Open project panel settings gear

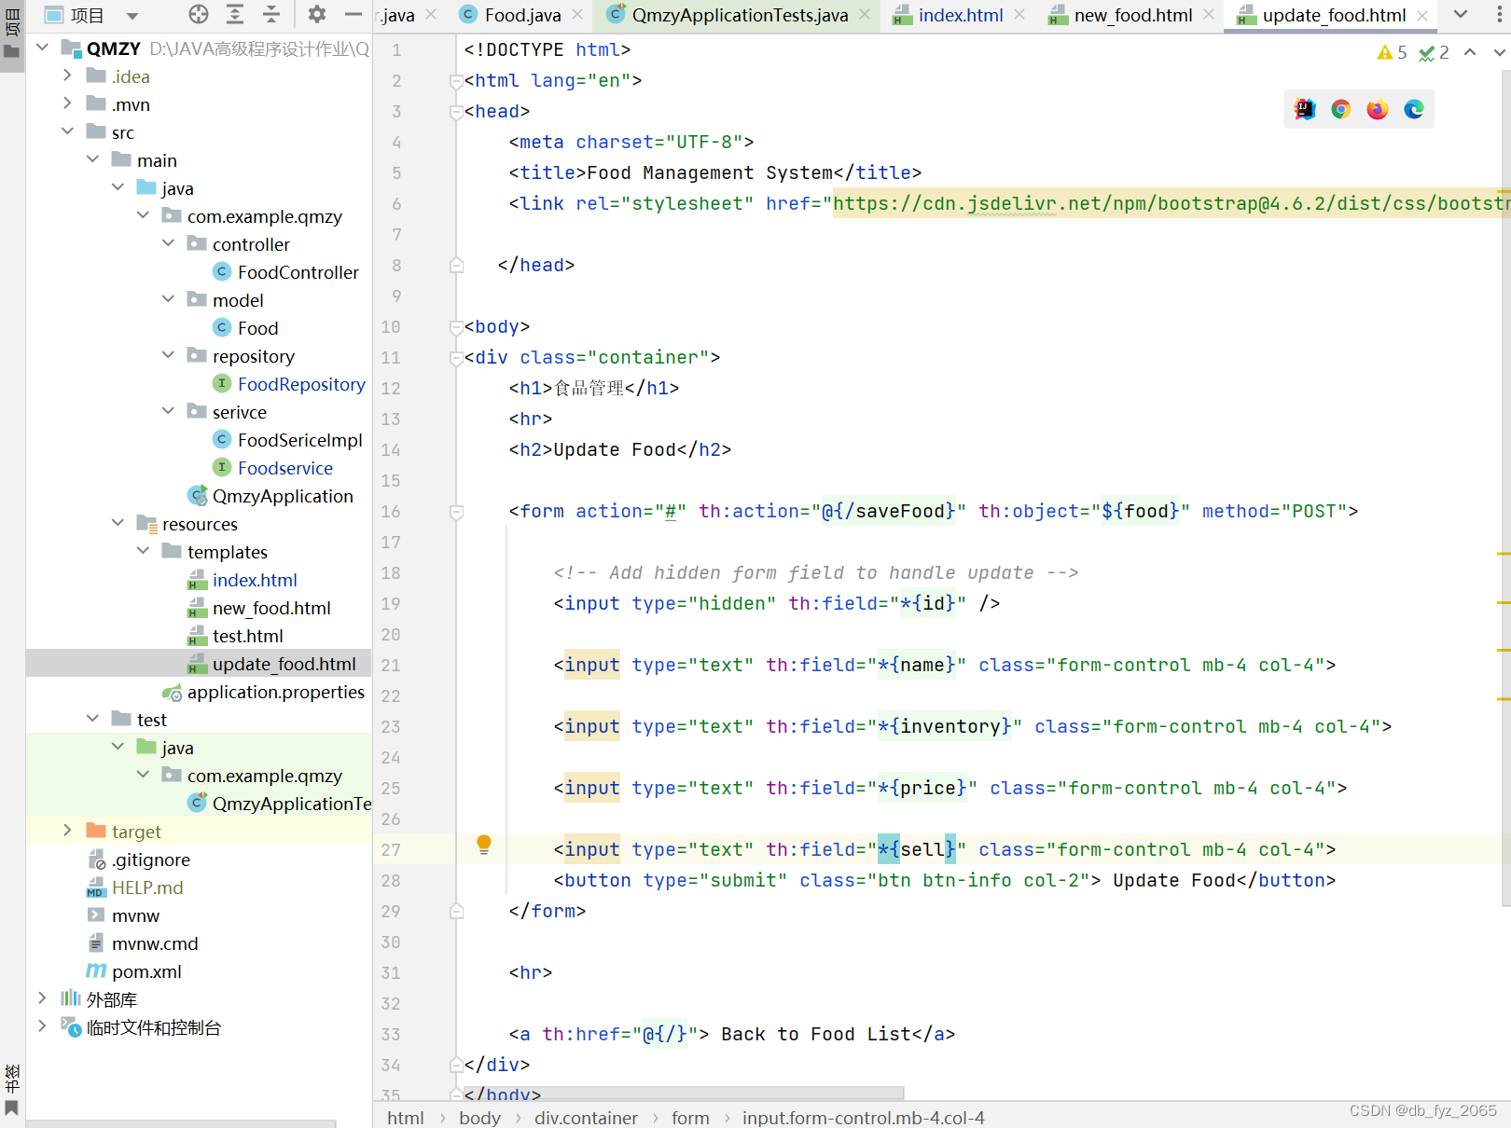(x=317, y=14)
